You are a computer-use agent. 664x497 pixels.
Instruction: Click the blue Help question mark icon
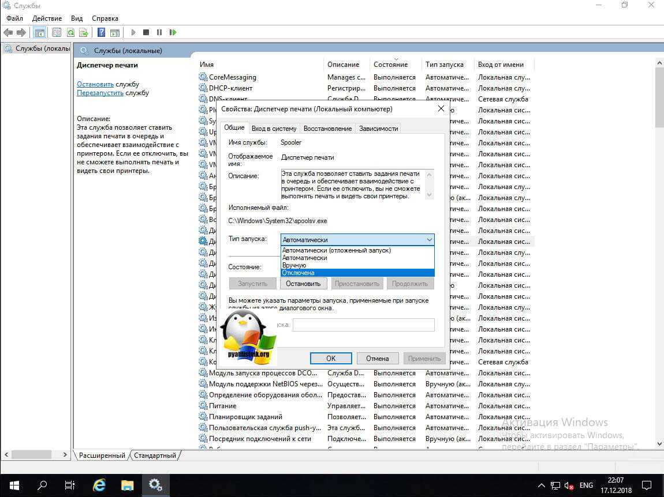(x=101, y=33)
